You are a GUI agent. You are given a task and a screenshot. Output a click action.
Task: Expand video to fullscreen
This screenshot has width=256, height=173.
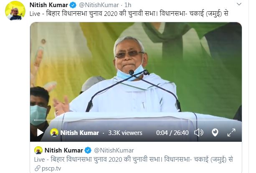click(231, 132)
